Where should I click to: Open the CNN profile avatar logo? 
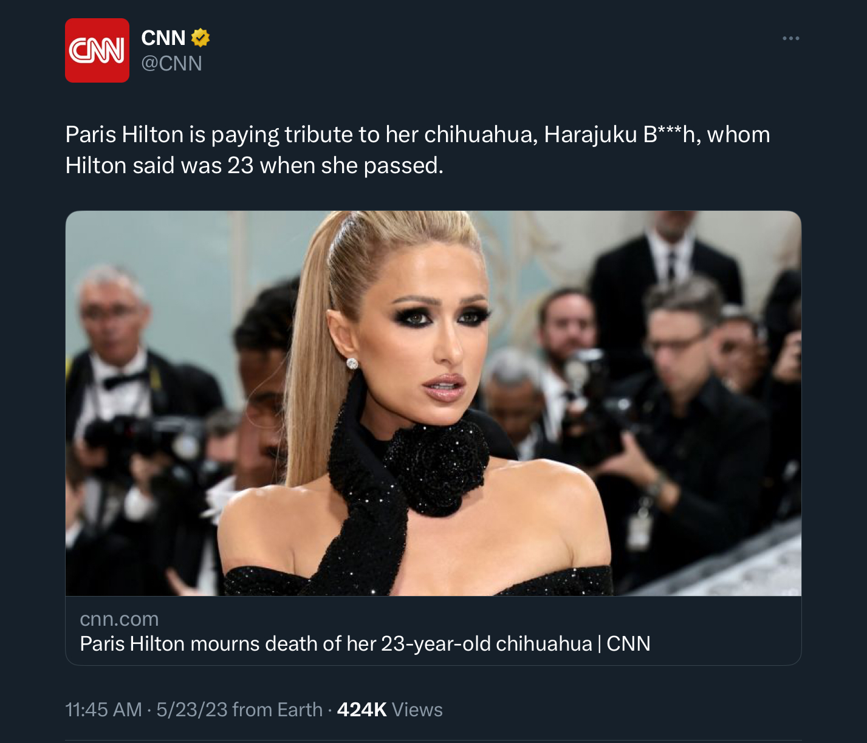(97, 50)
